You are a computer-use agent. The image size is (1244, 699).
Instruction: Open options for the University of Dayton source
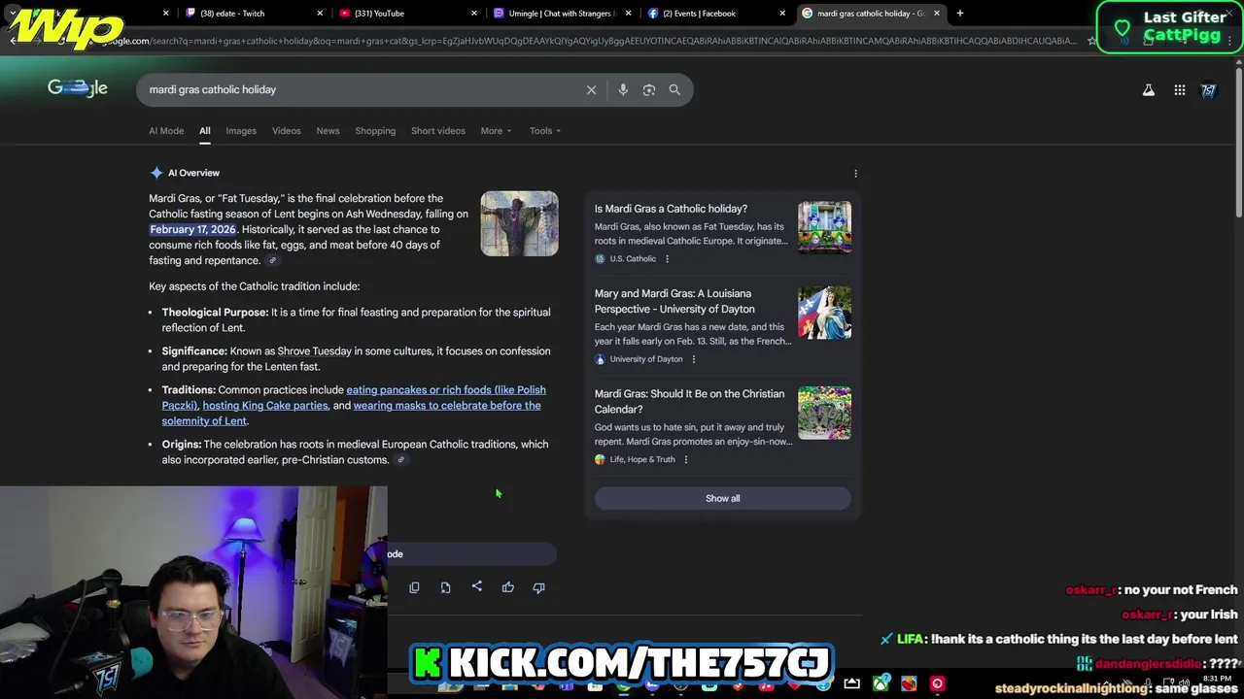tap(693, 359)
